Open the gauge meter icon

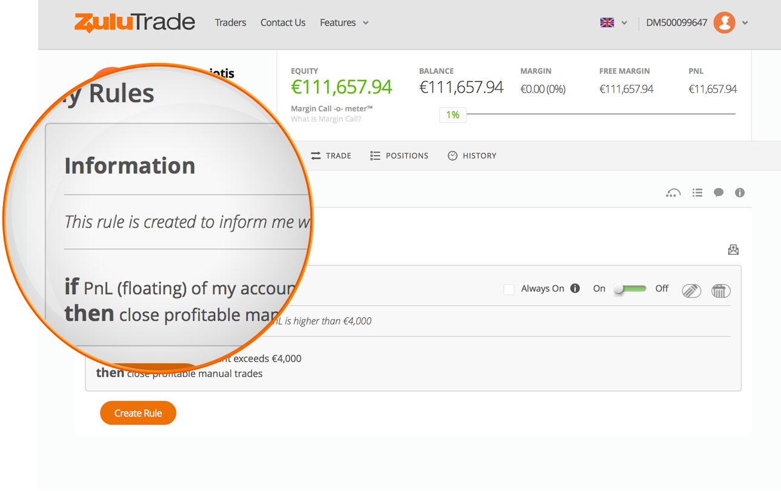tap(673, 193)
